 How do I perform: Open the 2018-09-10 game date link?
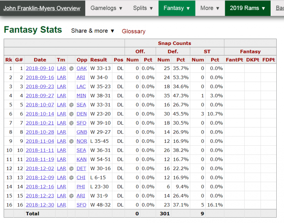pyautogui.click(x=40, y=68)
